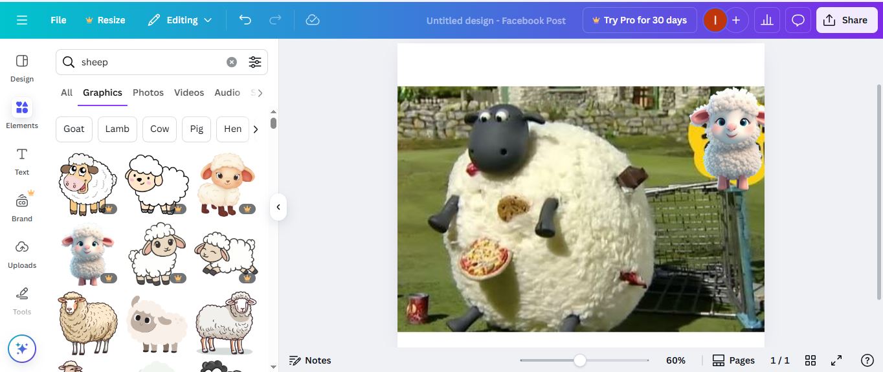Switch to the Graphics tab
Viewport: 883px width, 372px height.
pos(102,93)
